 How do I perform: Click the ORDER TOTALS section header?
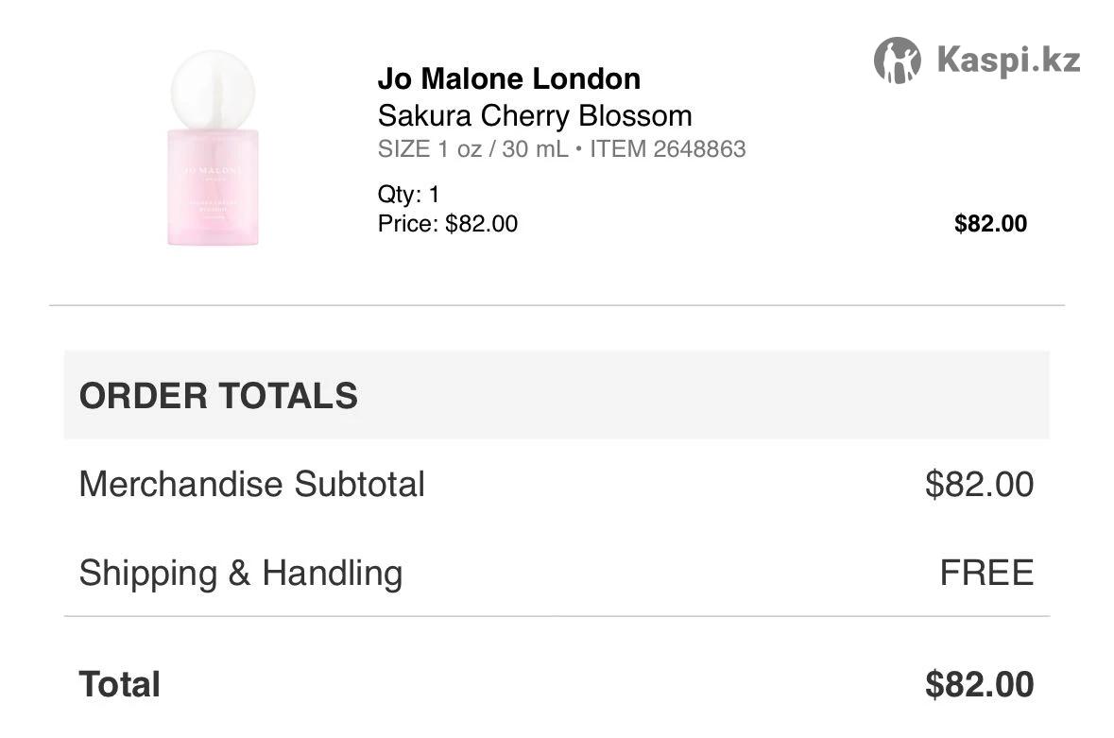point(218,396)
